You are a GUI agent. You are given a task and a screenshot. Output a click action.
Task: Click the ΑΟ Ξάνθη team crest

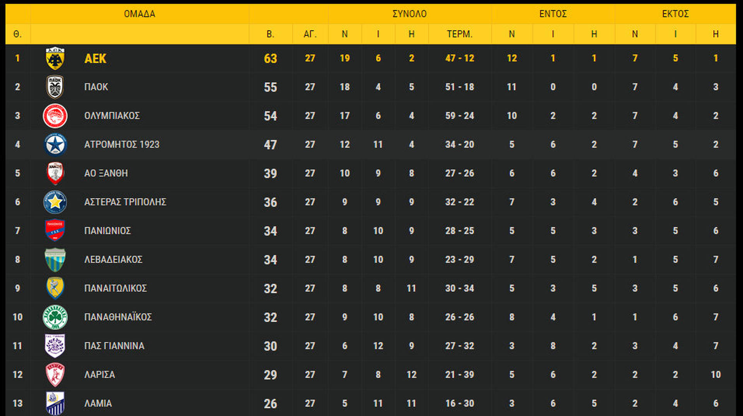[55, 173]
